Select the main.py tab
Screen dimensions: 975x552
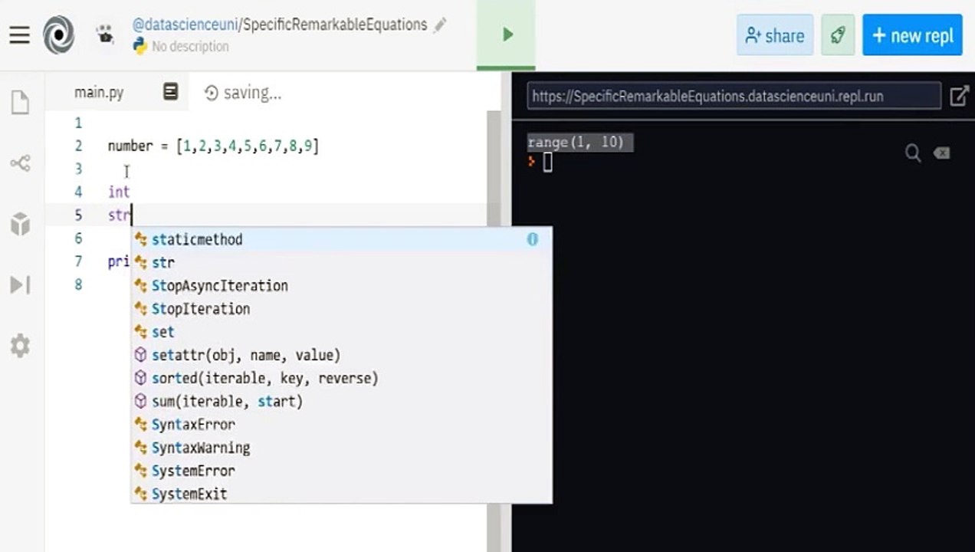[99, 93]
